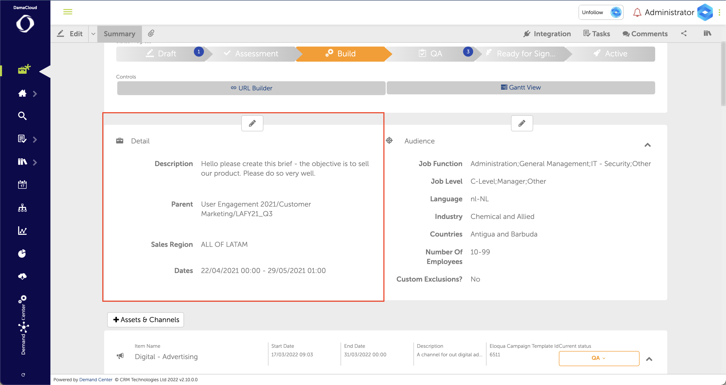Click the pie chart icon in sidebar
This screenshot has width=726, height=385.
coord(22,254)
